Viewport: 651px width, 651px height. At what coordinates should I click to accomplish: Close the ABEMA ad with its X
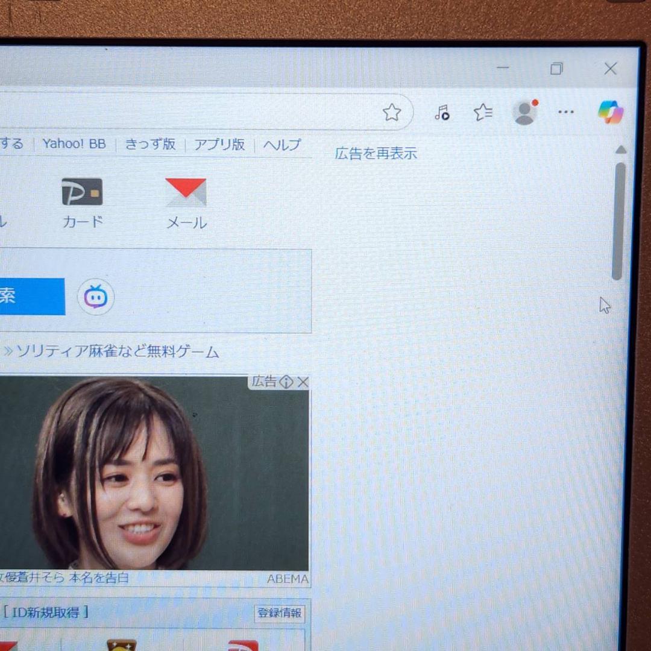pyautogui.click(x=303, y=382)
